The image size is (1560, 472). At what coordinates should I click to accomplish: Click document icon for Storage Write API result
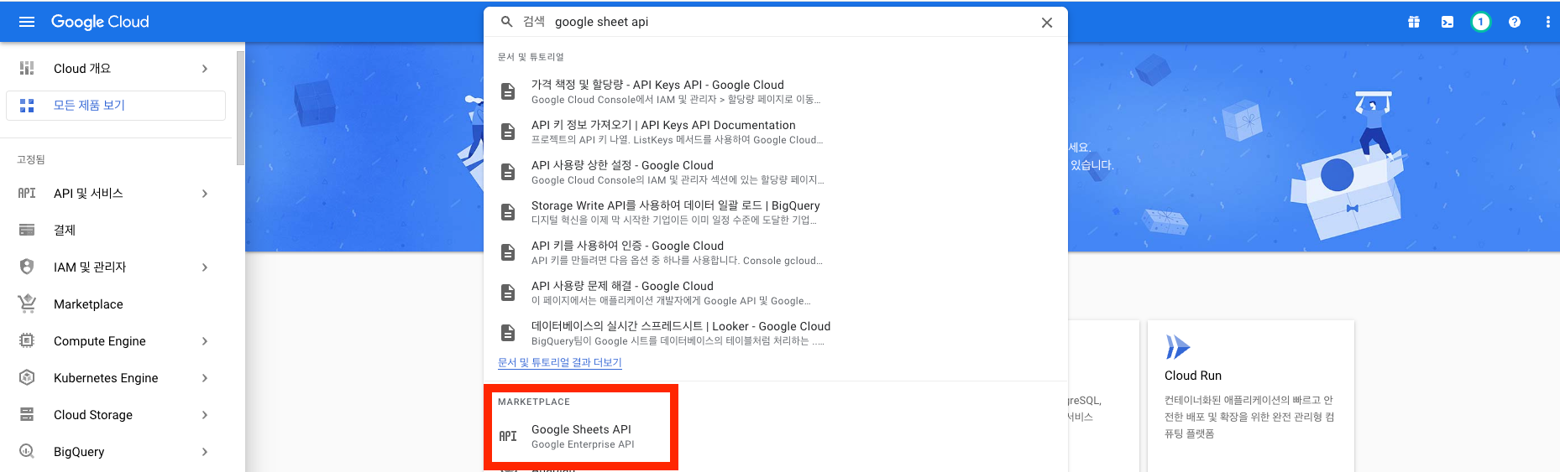(x=508, y=212)
